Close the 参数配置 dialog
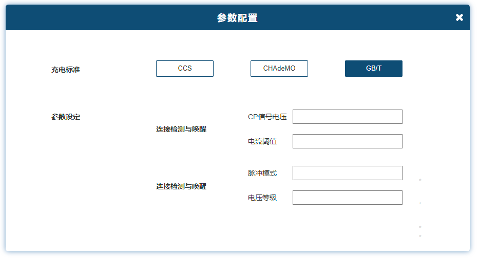Viewport: 479px width, 260px height. click(459, 17)
